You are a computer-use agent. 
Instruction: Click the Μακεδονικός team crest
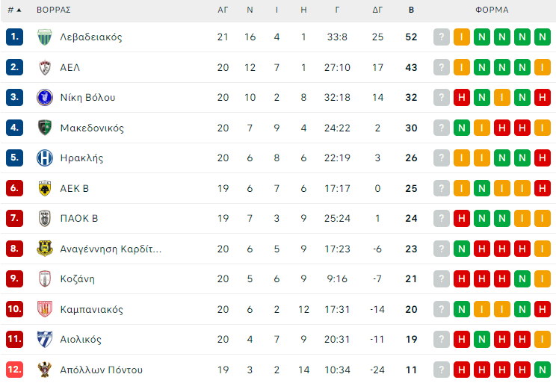45,128
